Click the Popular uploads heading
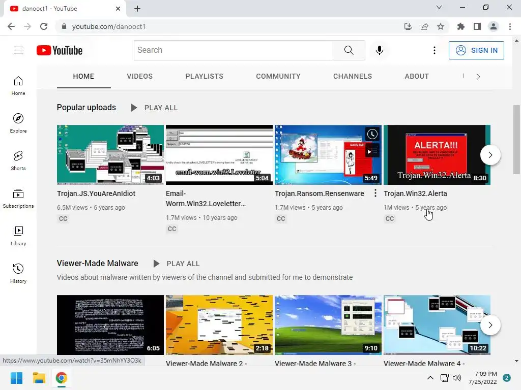The image size is (521, 390). (86, 108)
